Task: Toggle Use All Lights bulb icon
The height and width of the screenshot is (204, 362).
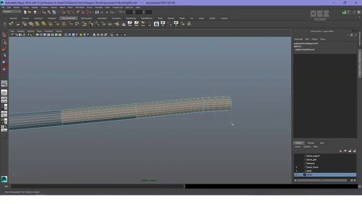Action: pos(81,35)
